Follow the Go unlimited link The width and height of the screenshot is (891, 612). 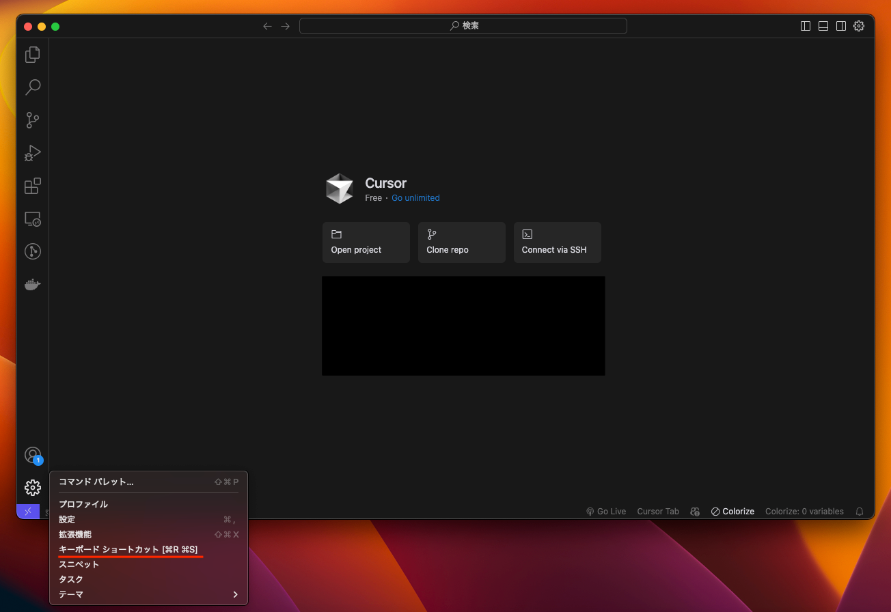(415, 197)
